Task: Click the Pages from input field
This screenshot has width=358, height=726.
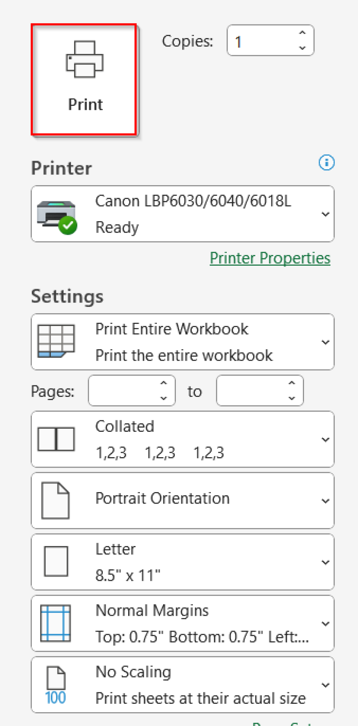Action: 122,390
